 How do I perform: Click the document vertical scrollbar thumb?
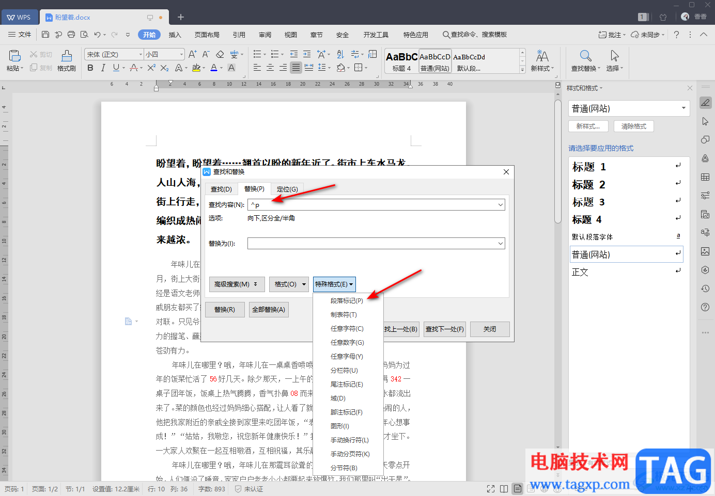click(x=557, y=161)
